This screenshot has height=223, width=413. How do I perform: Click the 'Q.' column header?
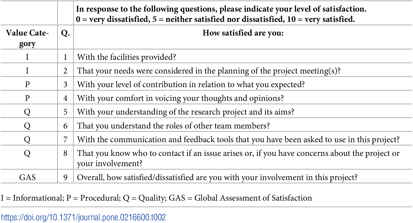pyautogui.click(x=65, y=33)
